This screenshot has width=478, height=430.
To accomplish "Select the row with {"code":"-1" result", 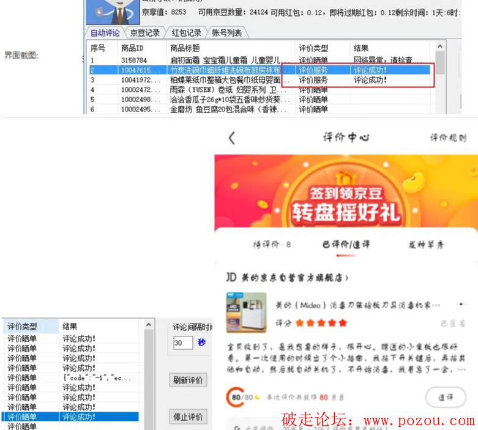I will point(71,378).
